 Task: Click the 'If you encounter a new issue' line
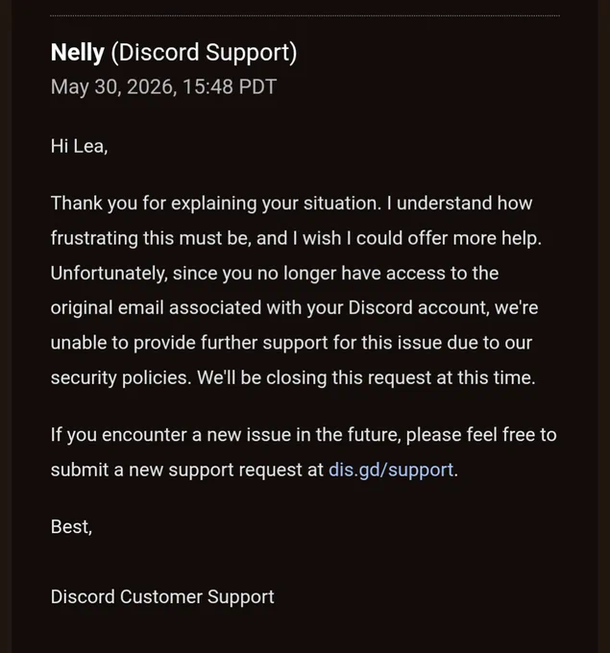[304, 435]
